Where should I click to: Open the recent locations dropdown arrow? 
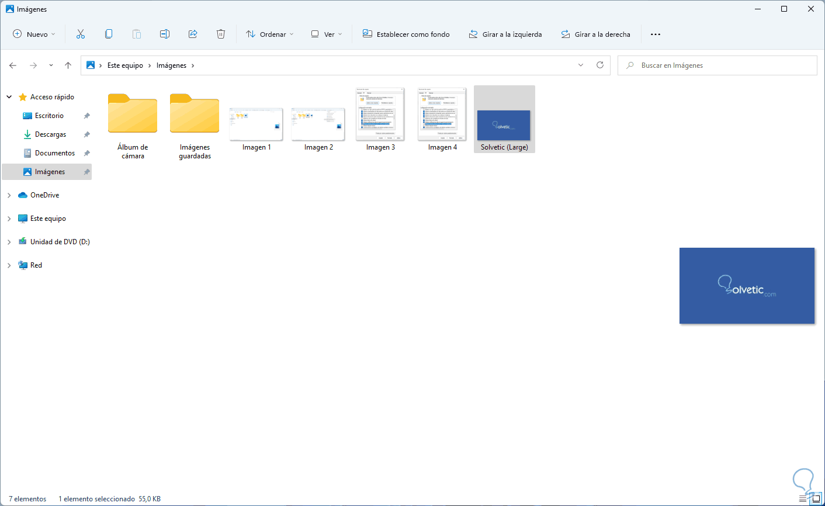pos(51,65)
